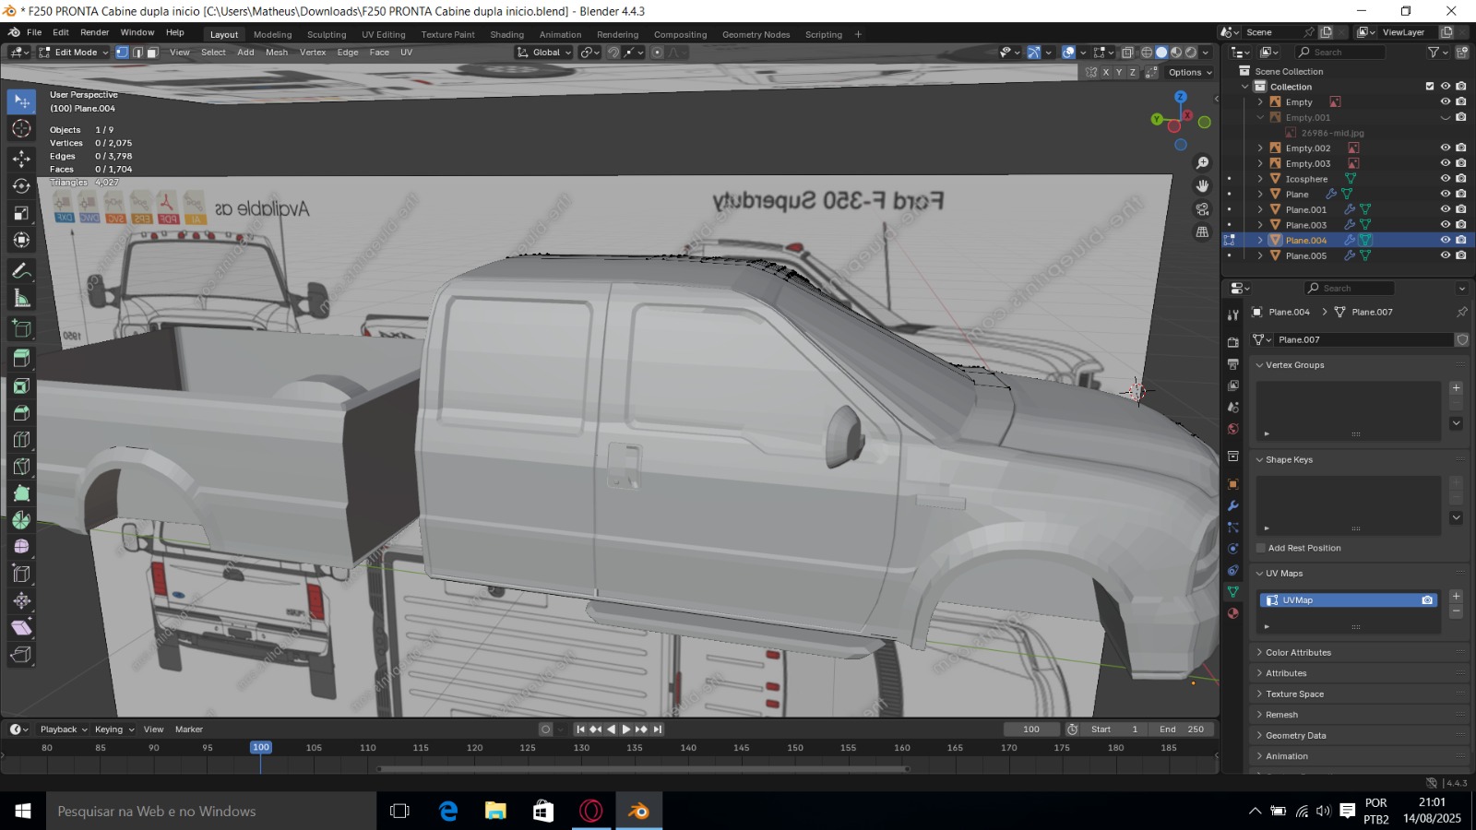
Task: Select the Spin tool
Action: tap(21, 520)
